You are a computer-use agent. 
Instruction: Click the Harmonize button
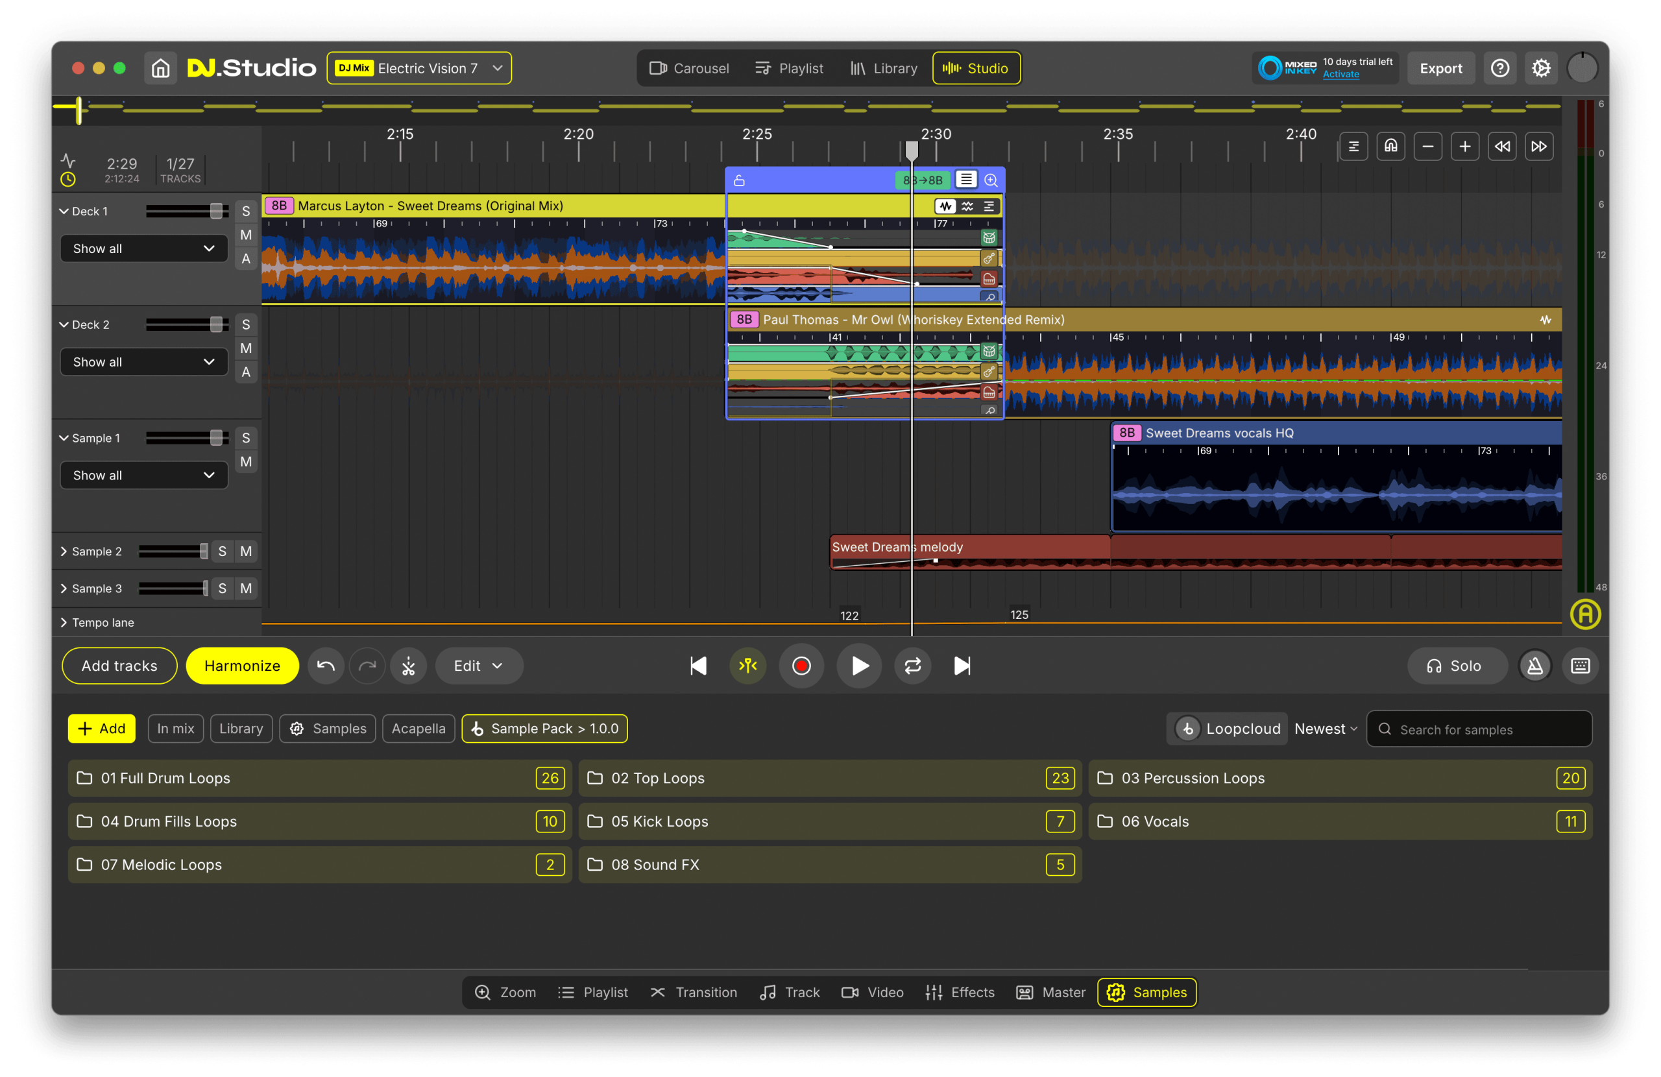242,666
